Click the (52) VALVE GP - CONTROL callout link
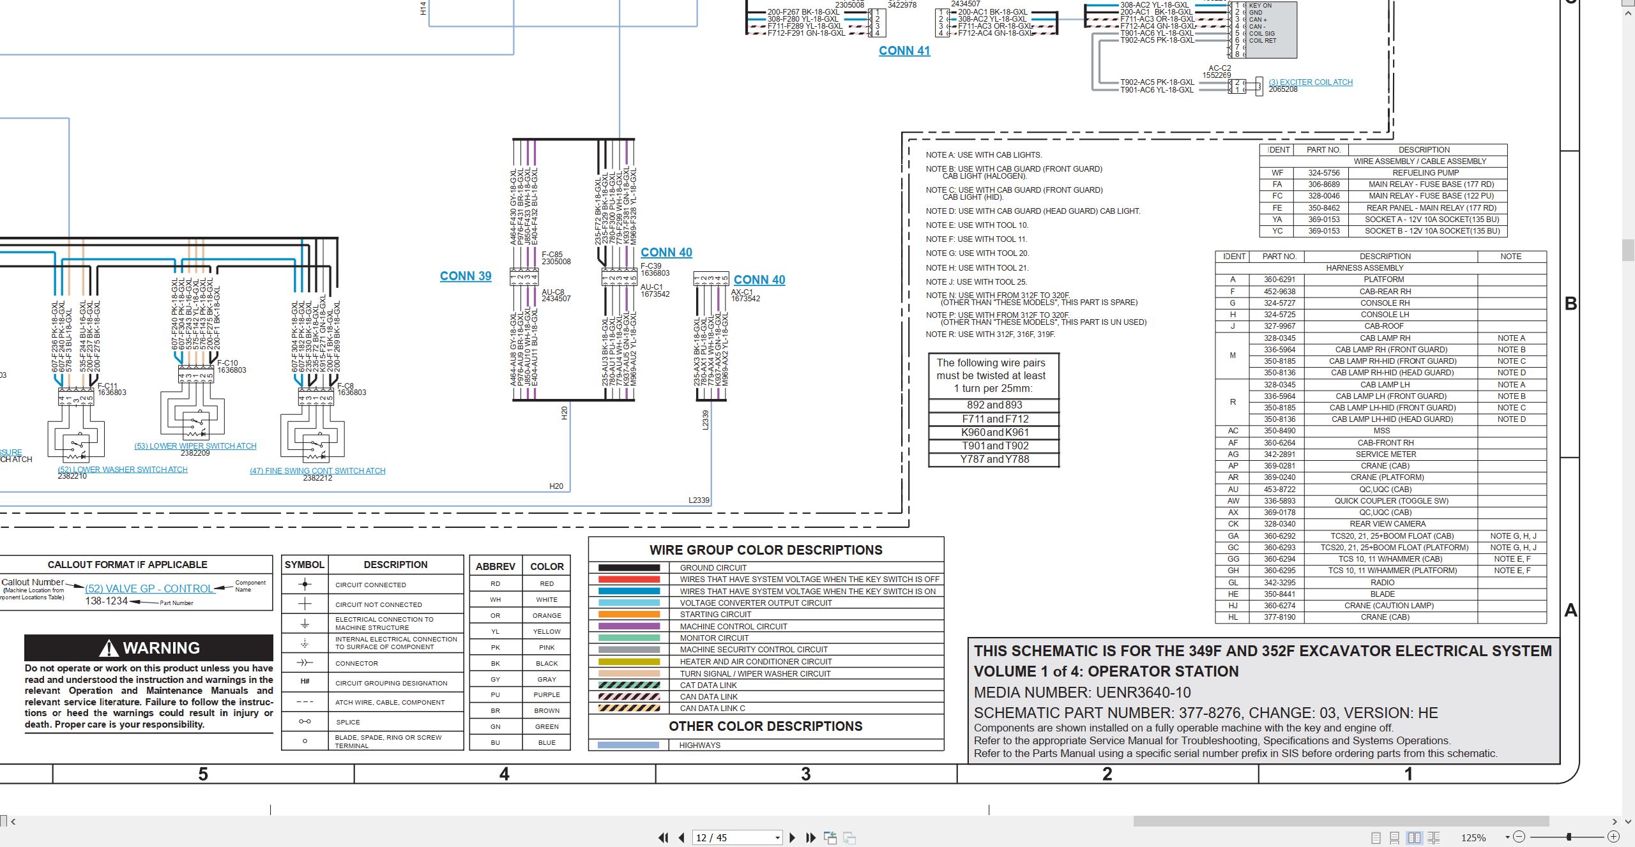Screen dimensions: 1635x847 click(x=149, y=588)
